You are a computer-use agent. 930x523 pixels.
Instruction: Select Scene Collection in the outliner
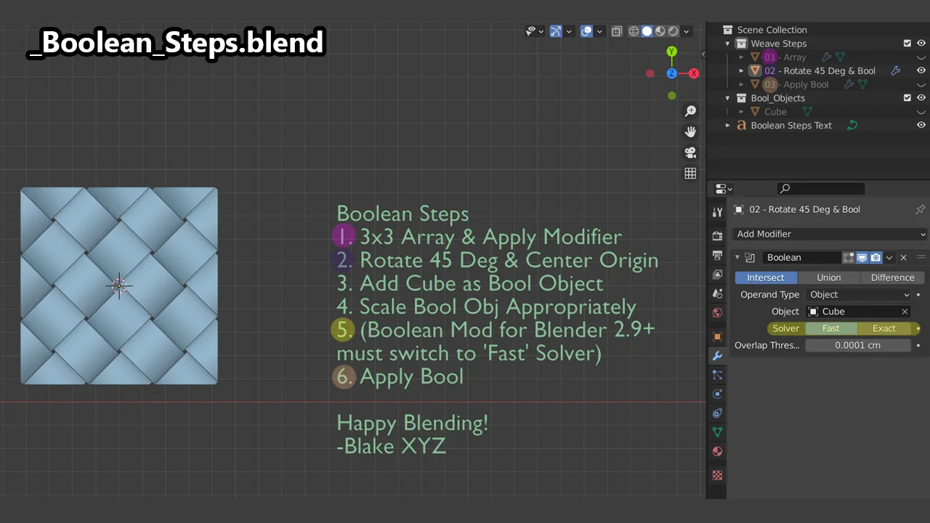coord(772,30)
